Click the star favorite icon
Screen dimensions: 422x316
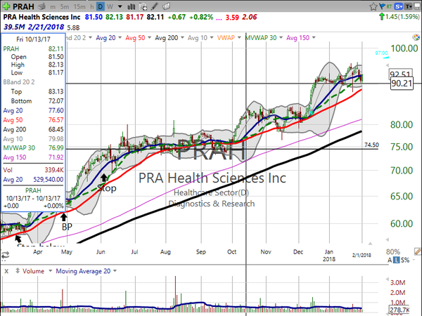[373, 6]
